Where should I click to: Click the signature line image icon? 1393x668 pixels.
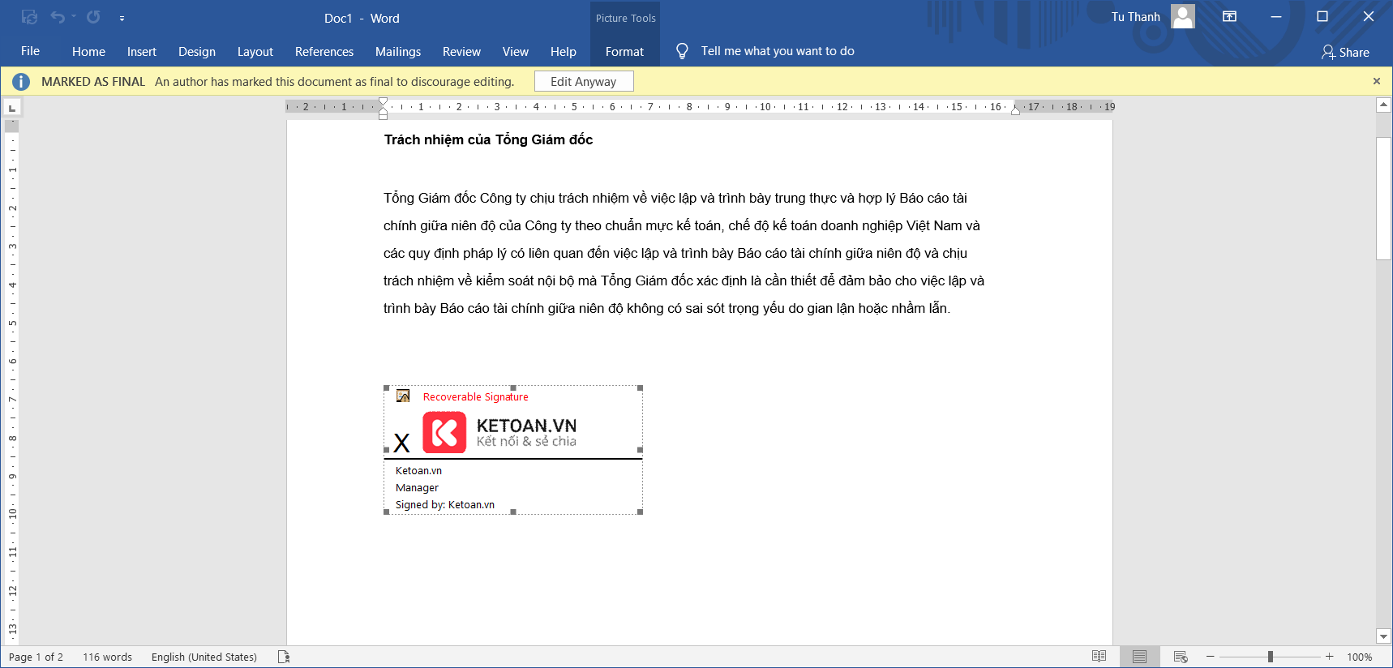(x=403, y=396)
